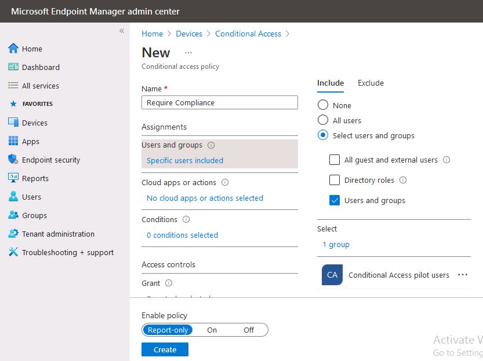The width and height of the screenshot is (483, 361).
Task: Click the Conditional Access breadcrumb link
Action: pyautogui.click(x=248, y=34)
